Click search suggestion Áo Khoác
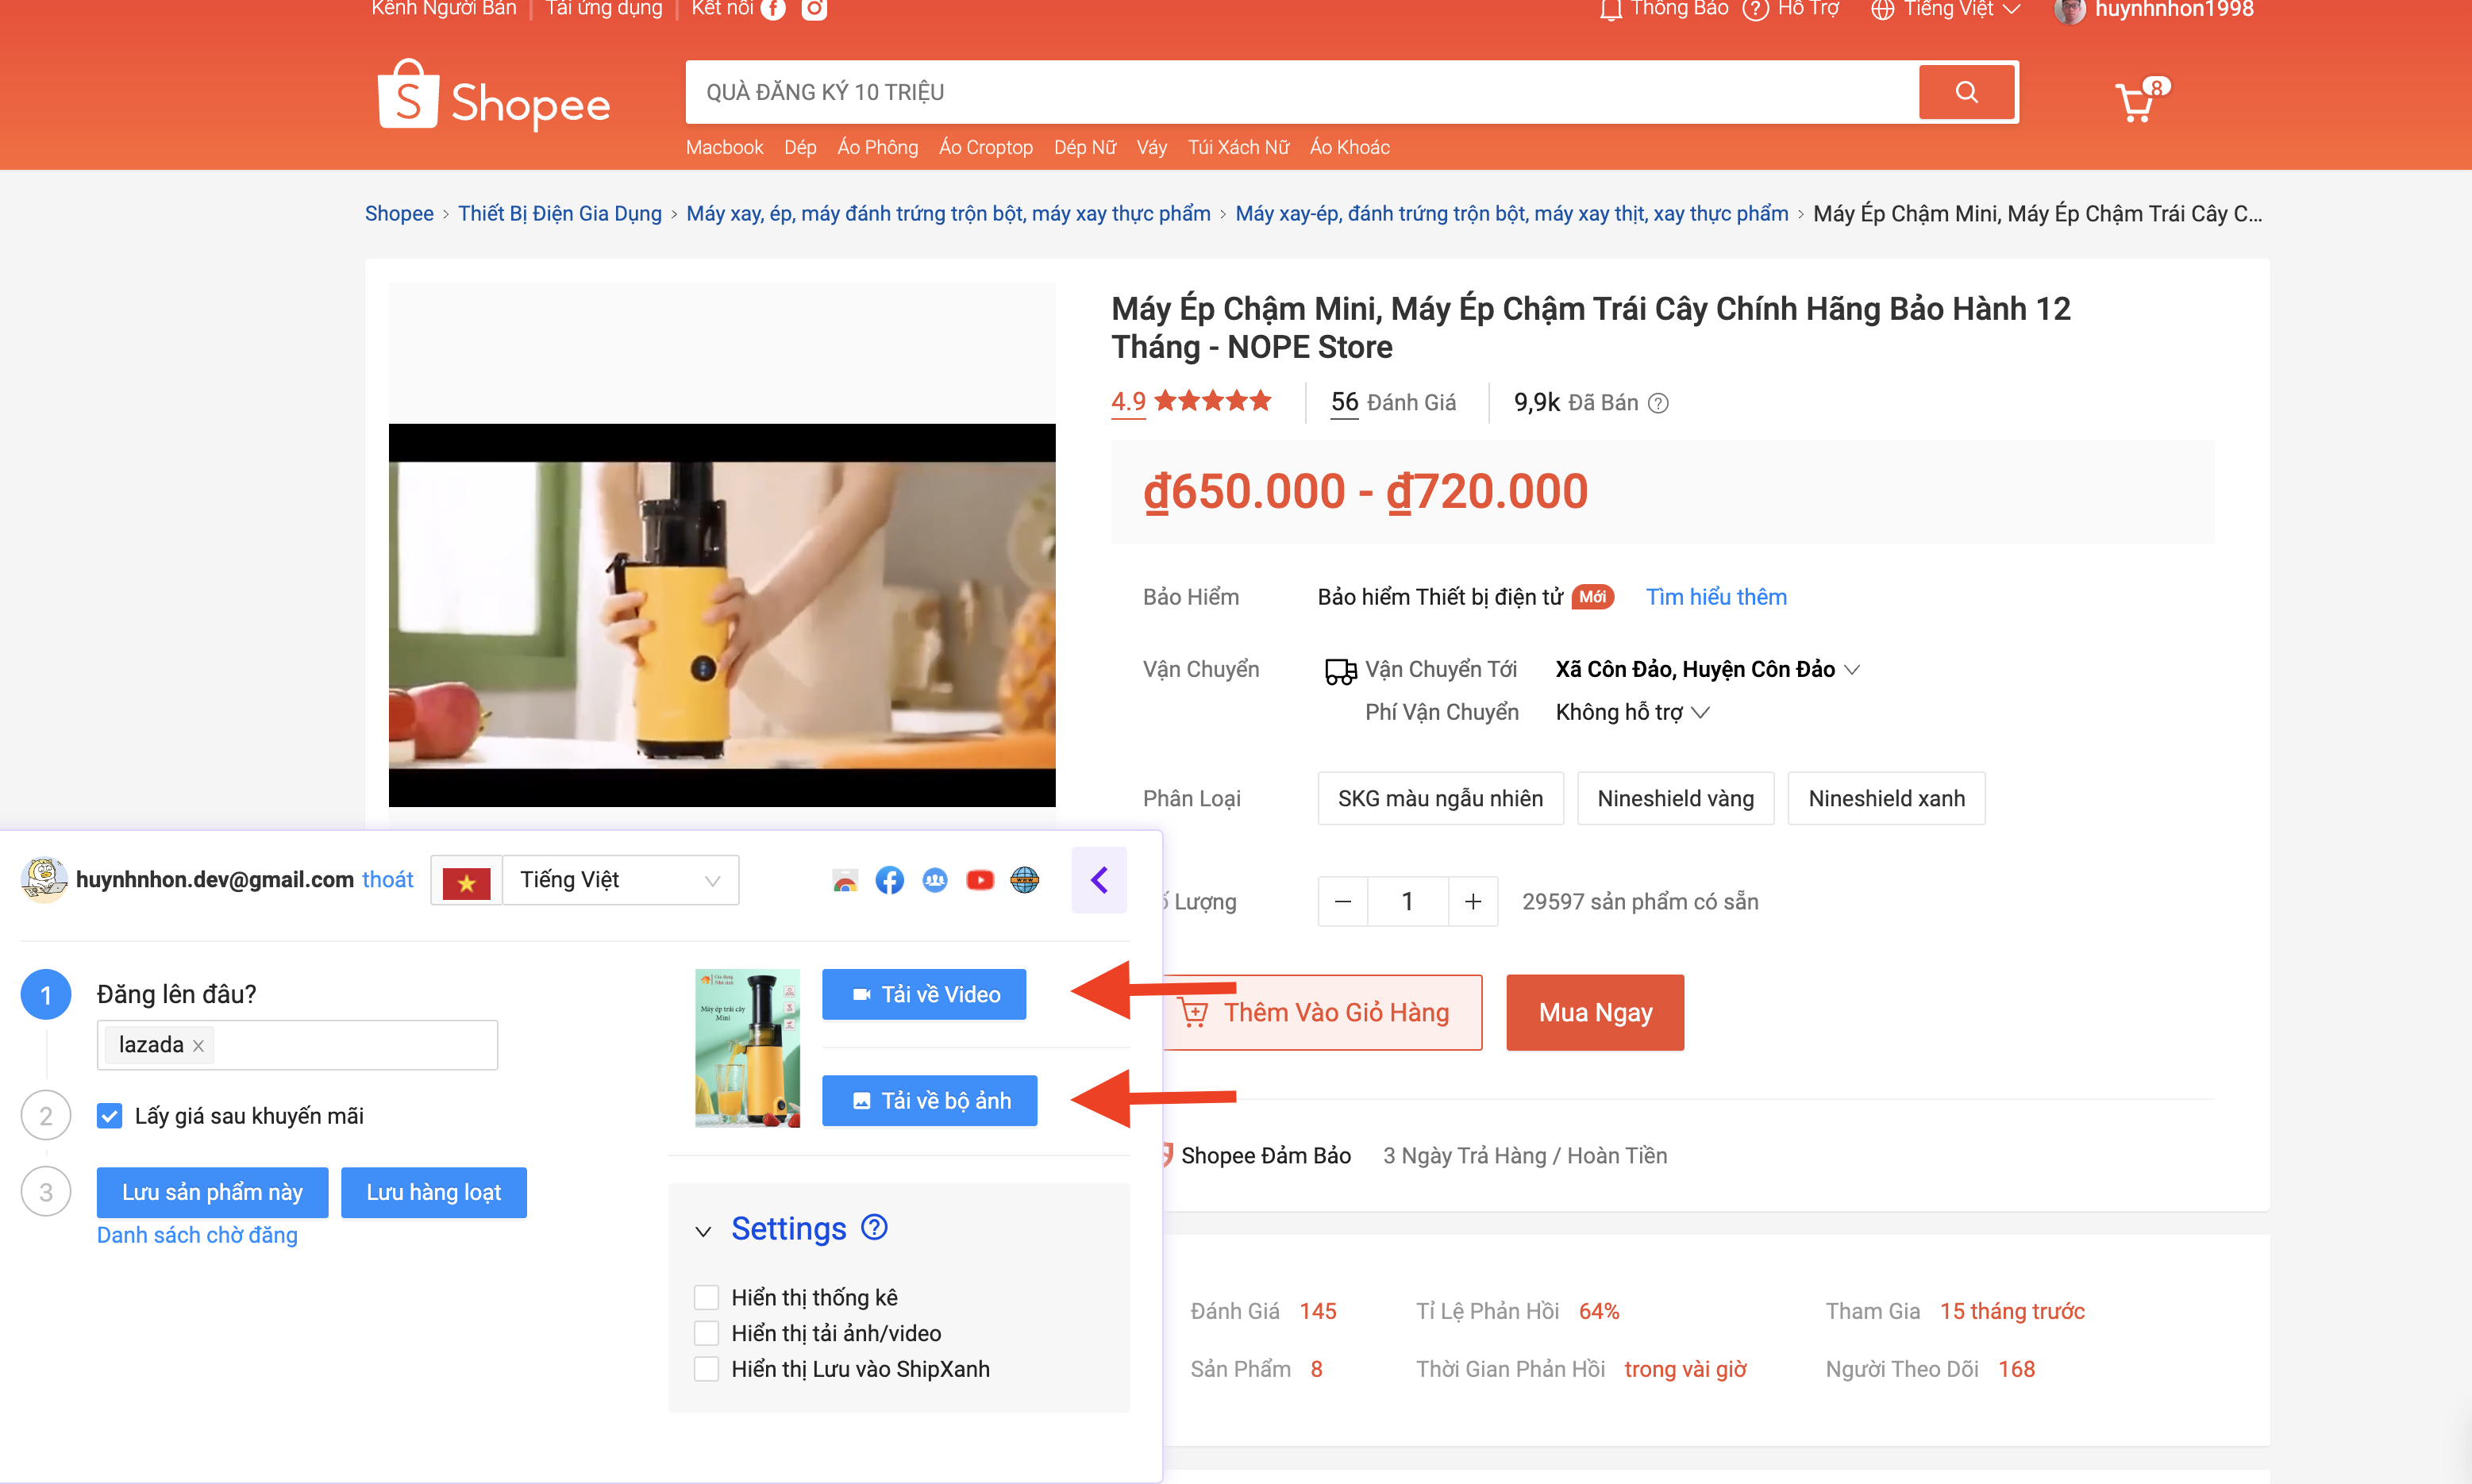This screenshot has width=2472, height=1484. [1349, 148]
